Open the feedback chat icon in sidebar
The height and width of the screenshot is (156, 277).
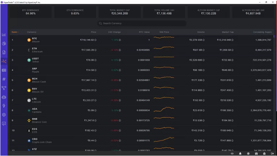pyautogui.click(x=4, y=124)
